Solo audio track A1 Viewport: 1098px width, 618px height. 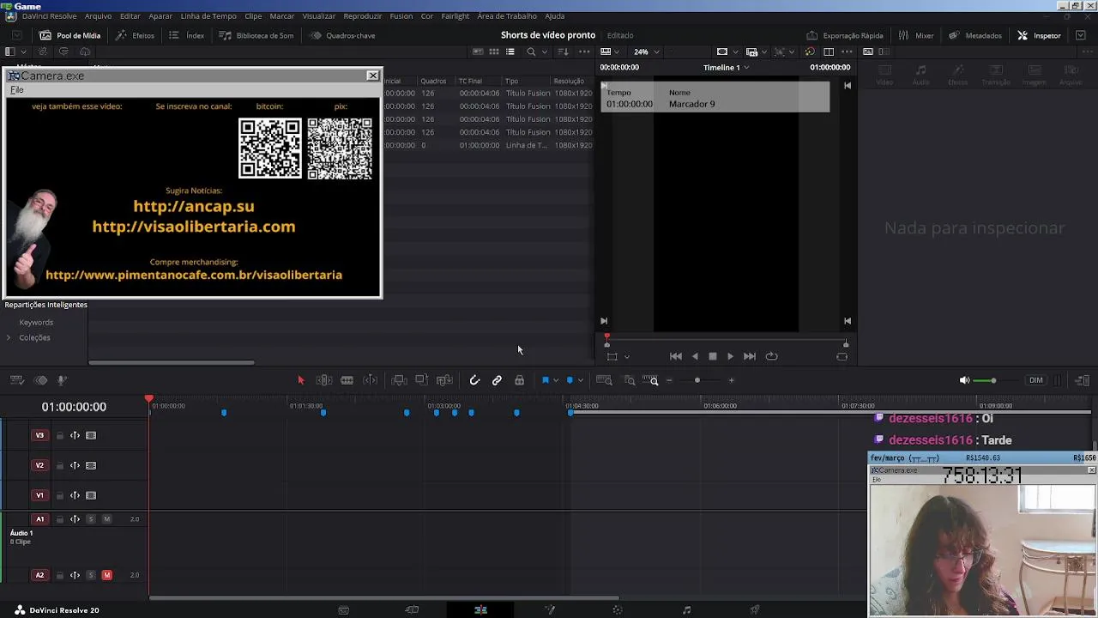tap(91, 519)
